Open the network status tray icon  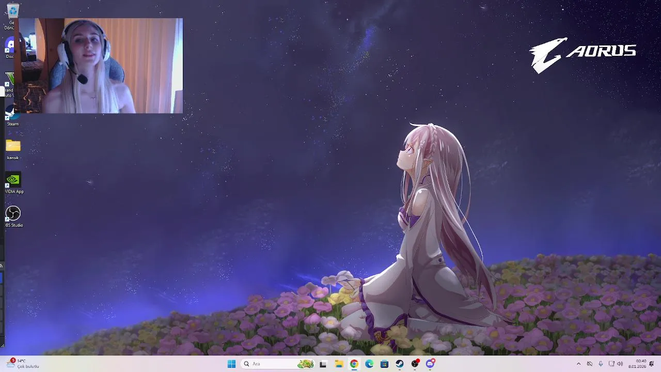[611, 364]
